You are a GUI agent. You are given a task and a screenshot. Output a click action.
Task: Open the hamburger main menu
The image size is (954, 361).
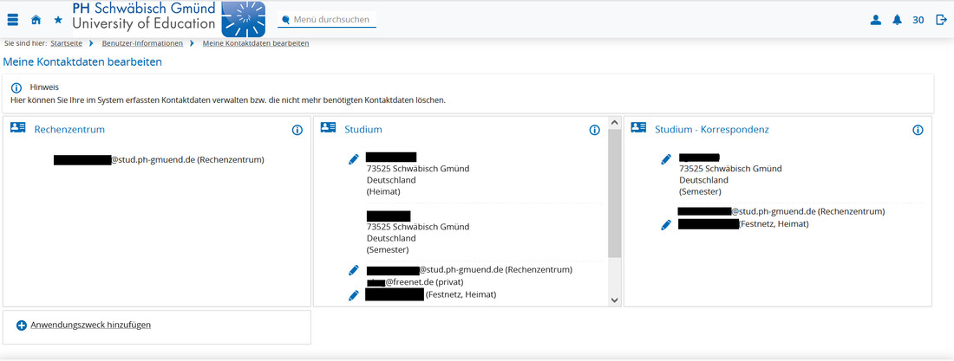pos(12,20)
